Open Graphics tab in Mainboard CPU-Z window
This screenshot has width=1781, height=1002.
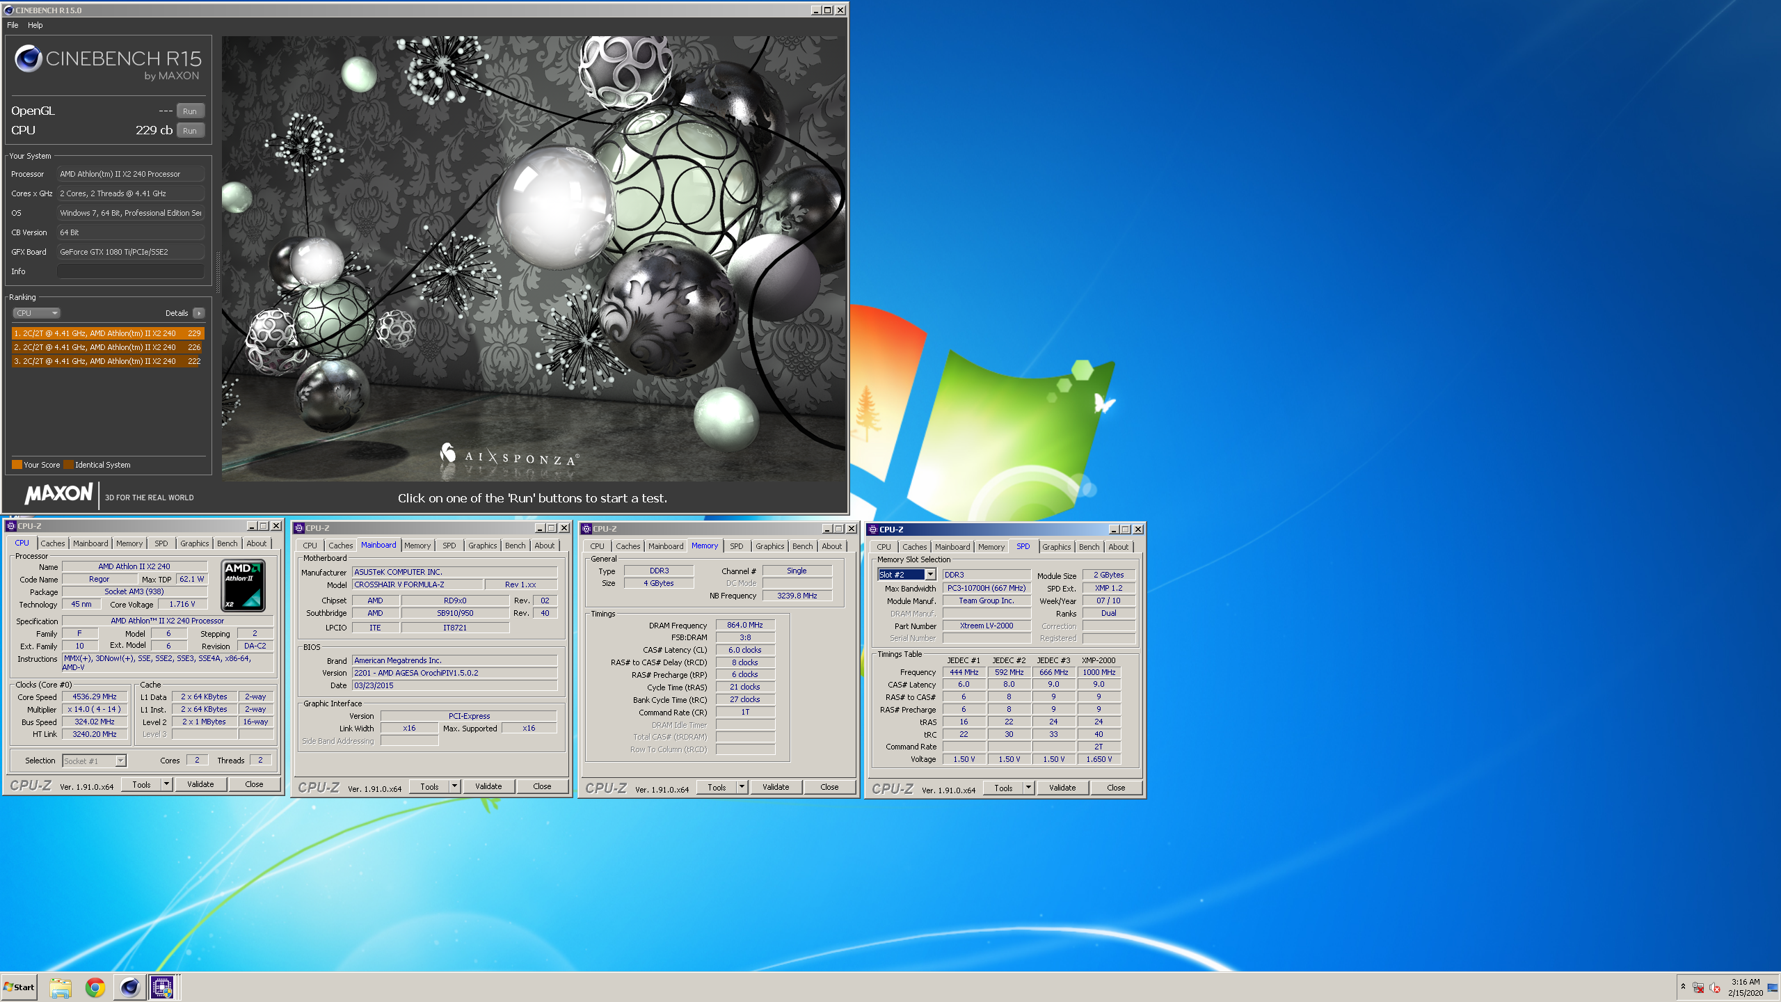482,546
